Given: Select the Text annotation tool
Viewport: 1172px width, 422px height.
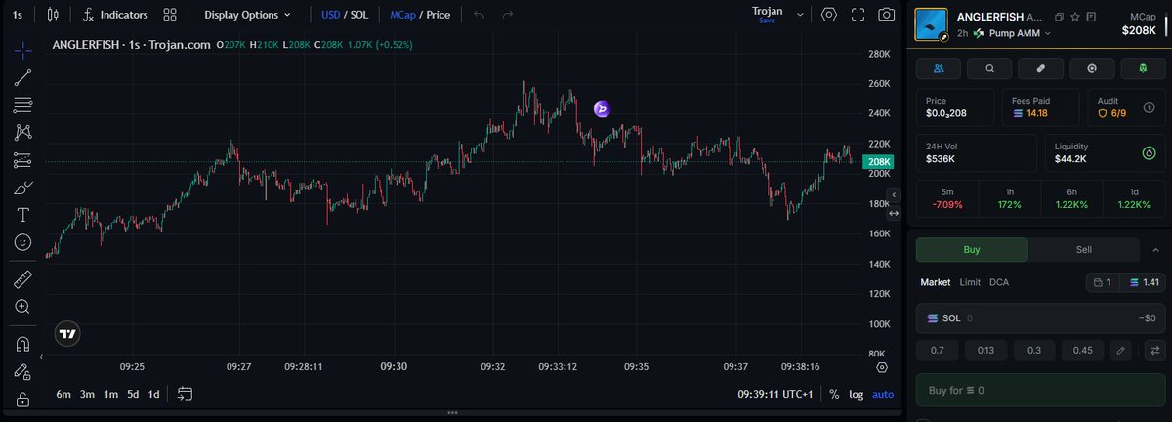Looking at the screenshot, I should [22, 214].
